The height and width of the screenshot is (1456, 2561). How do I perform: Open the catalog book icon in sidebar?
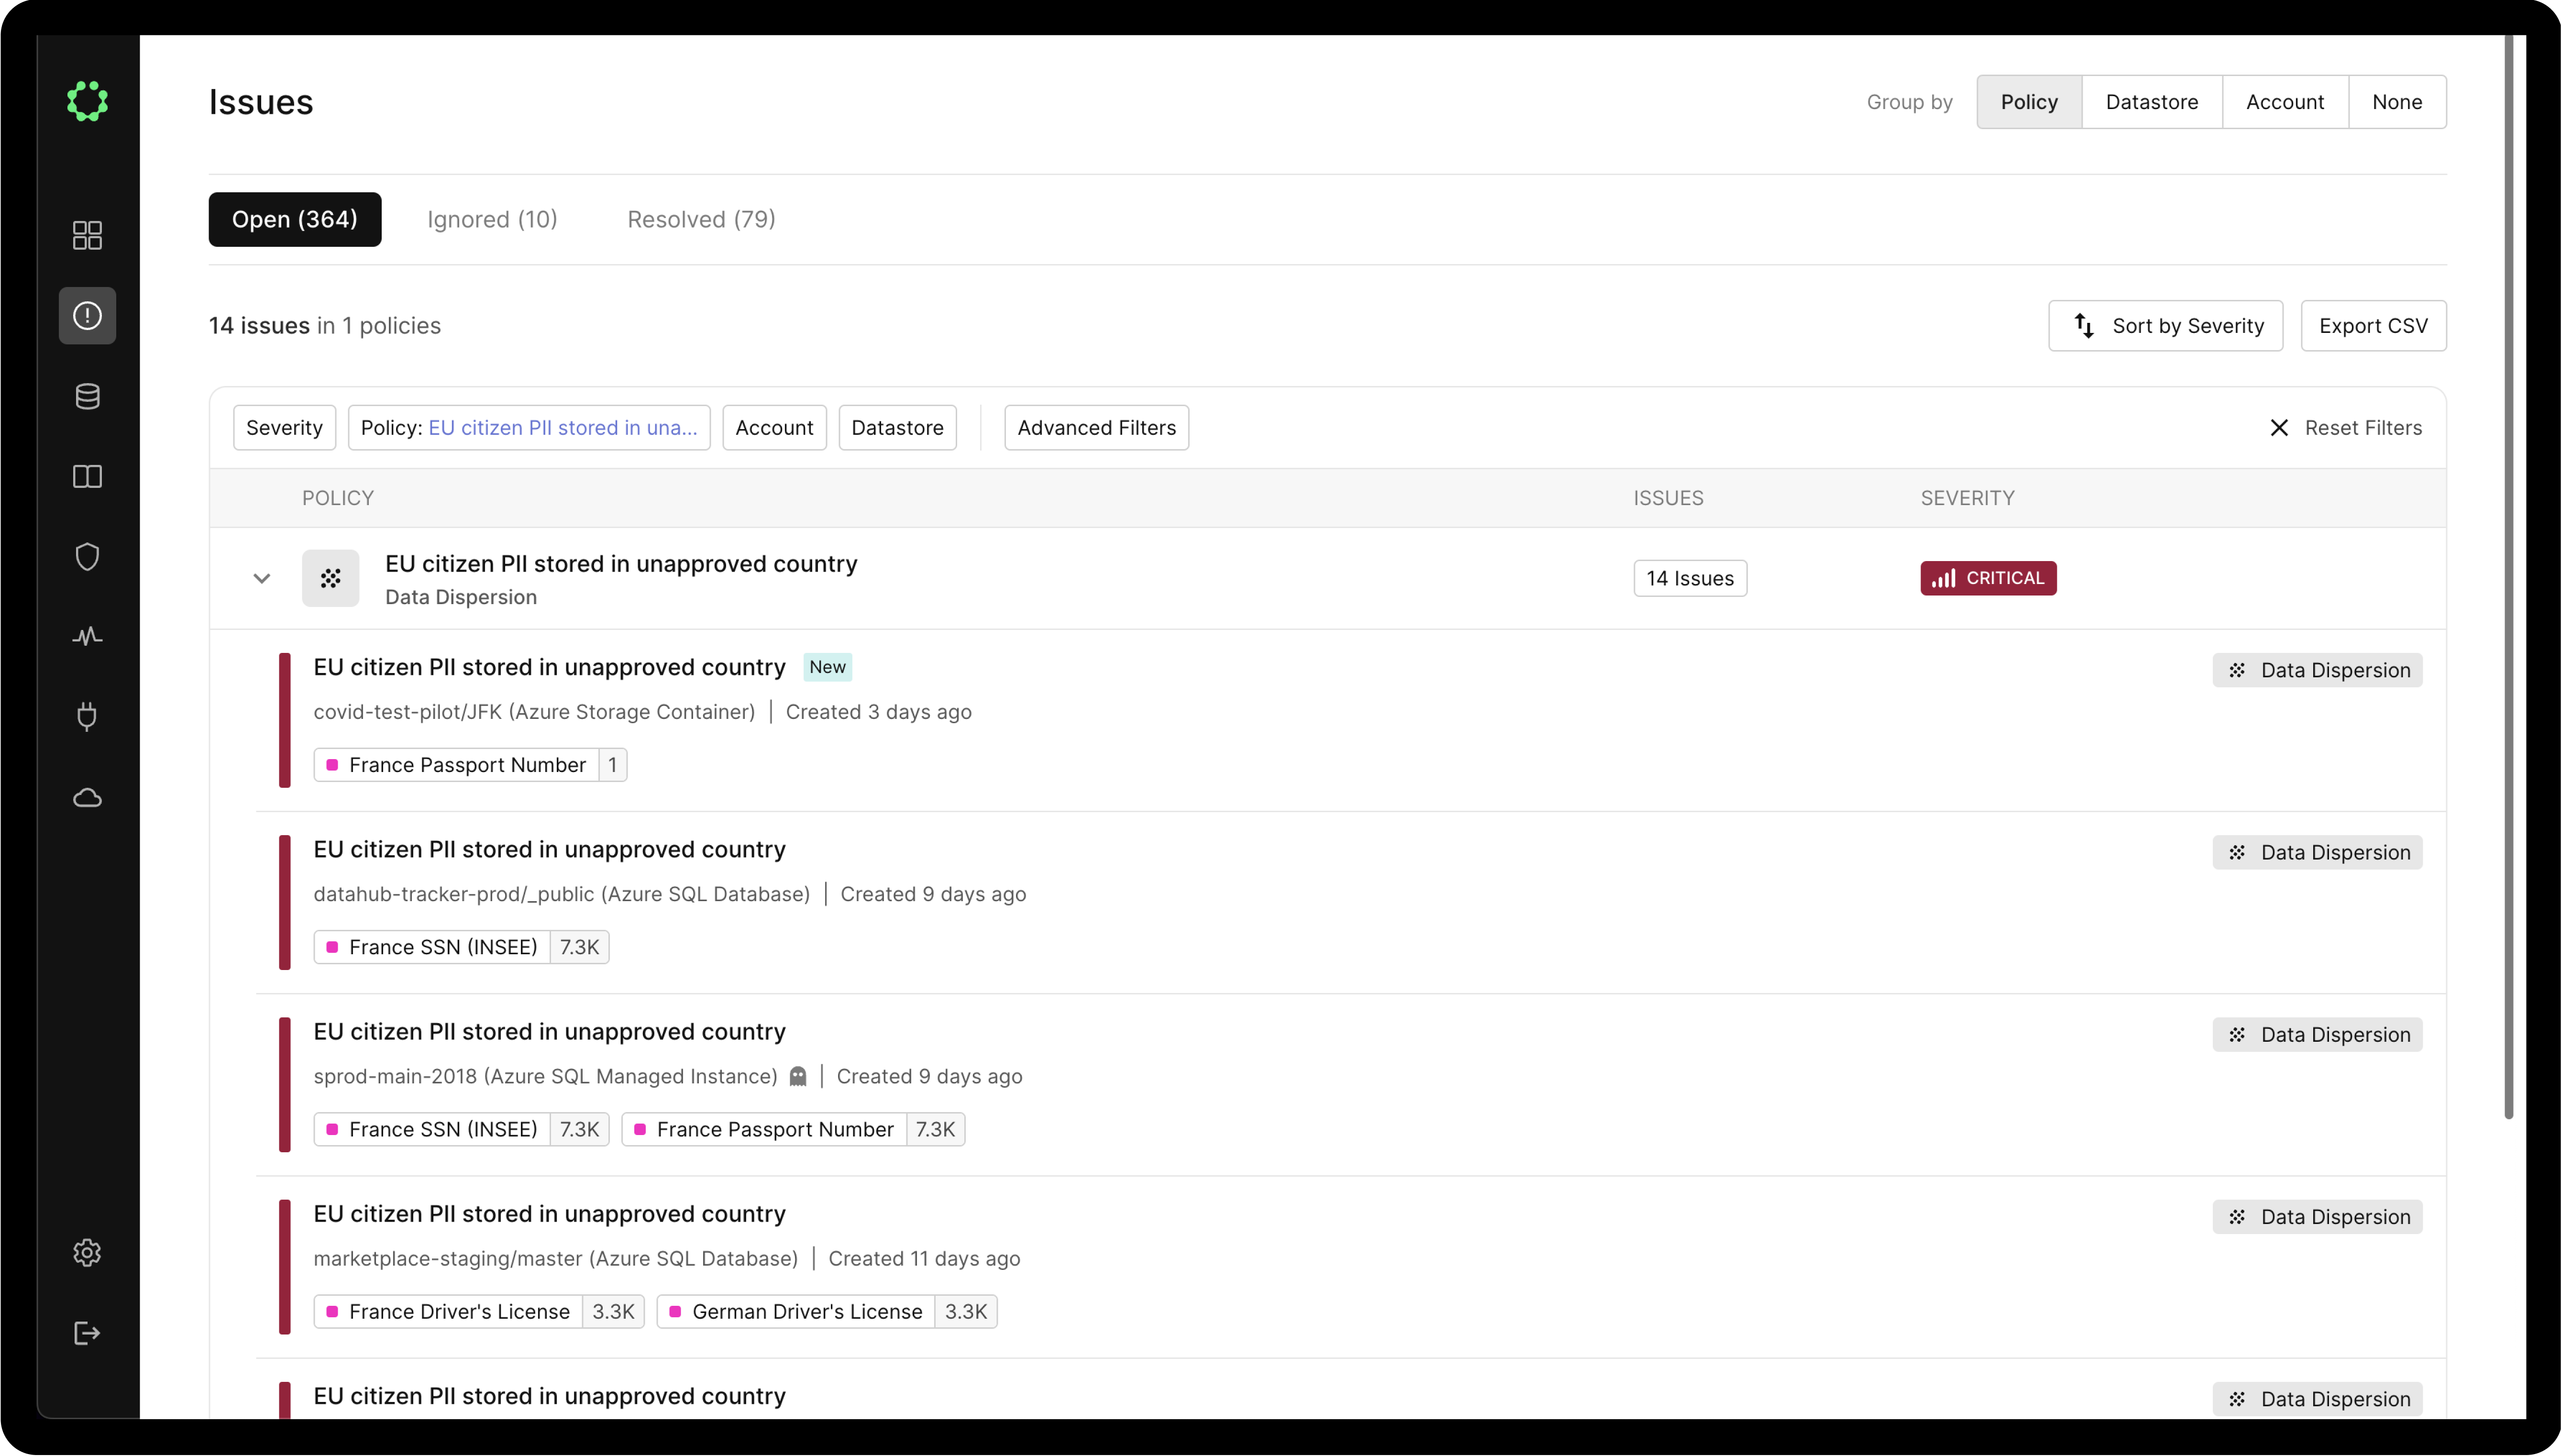point(87,477)
